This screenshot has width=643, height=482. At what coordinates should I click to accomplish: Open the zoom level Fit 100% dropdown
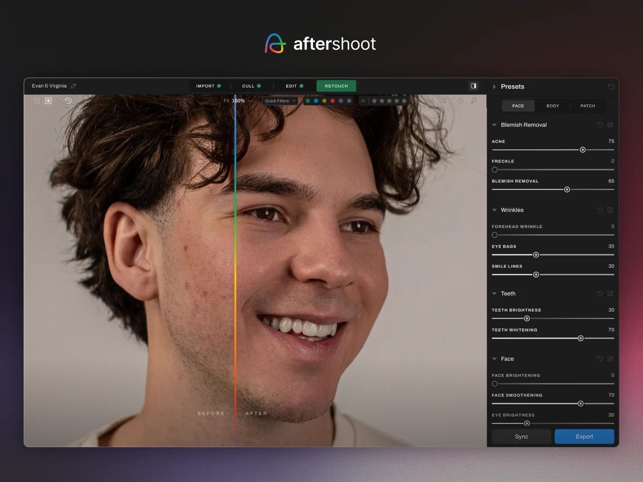point(239,101)
